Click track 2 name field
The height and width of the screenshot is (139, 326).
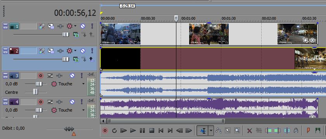(x=28, y=51)
